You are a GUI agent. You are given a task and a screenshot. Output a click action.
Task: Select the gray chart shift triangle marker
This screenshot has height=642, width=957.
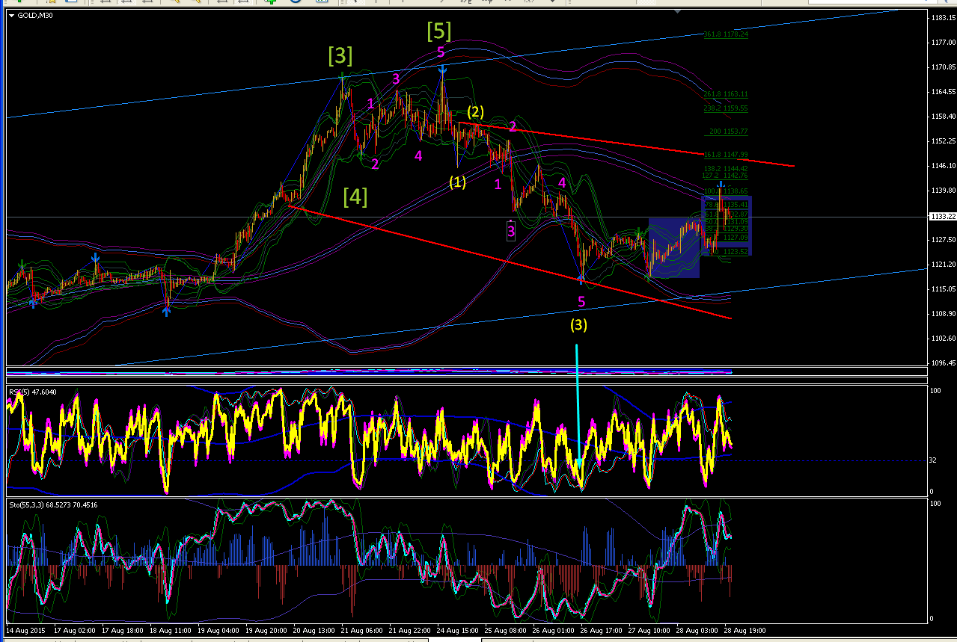678,12
